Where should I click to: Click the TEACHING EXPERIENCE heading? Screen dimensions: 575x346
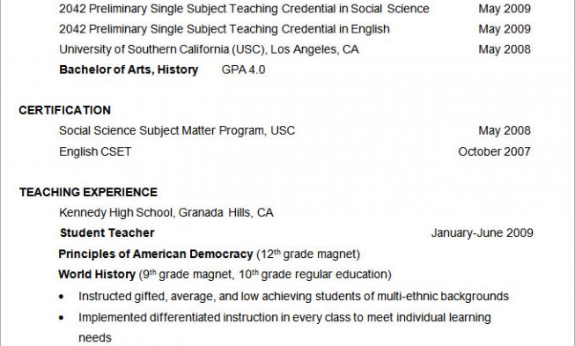pyautogui.click(x=88, y=192)
